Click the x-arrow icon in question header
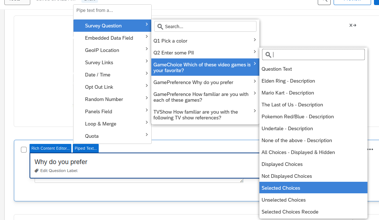The image size is (379, 220). (353, 25)
